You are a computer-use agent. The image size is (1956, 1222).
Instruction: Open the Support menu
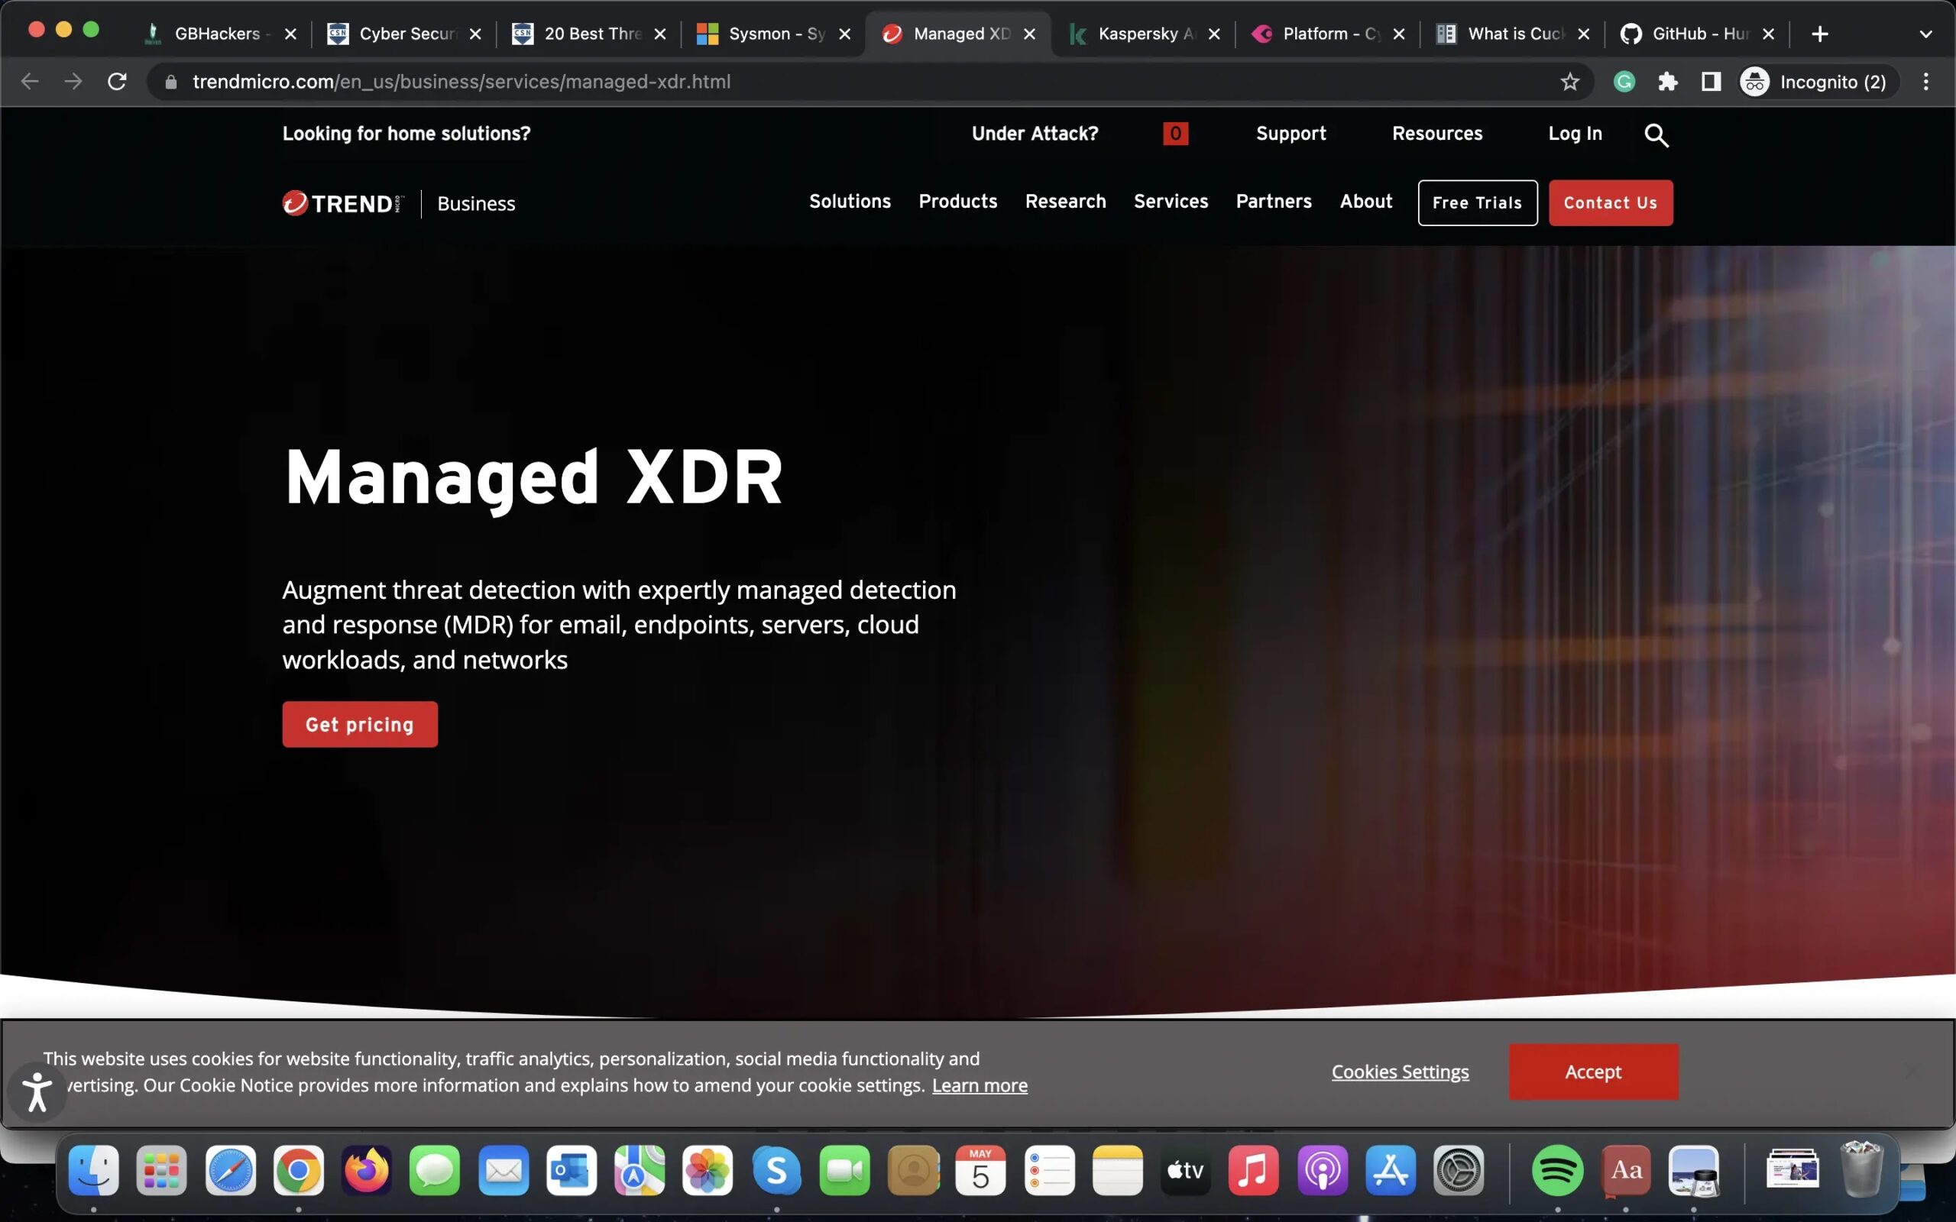(x=1291, y=134)
